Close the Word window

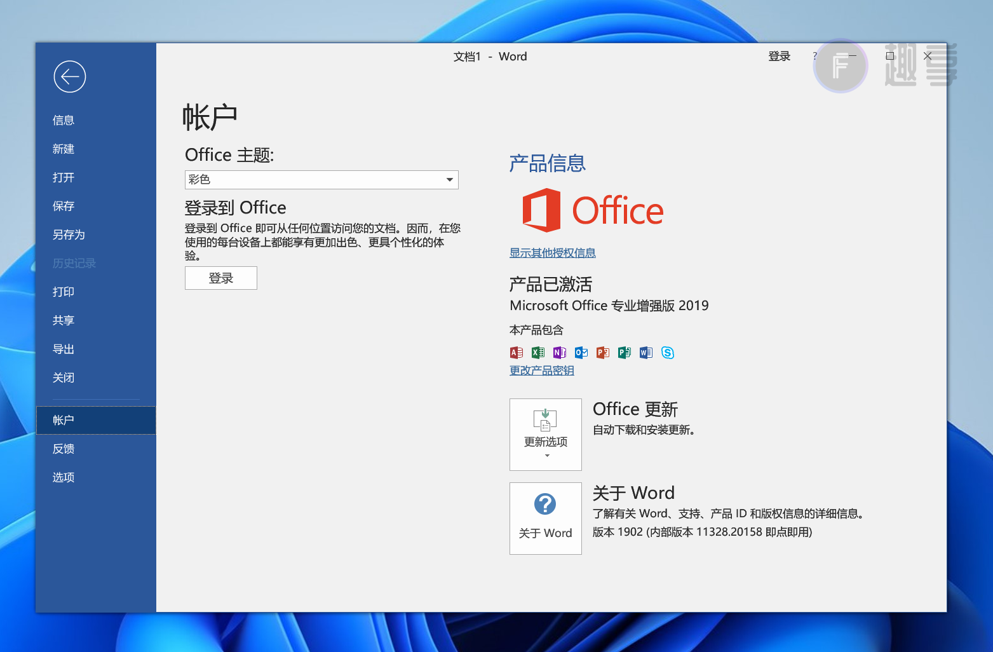click(x=928, y=56)
